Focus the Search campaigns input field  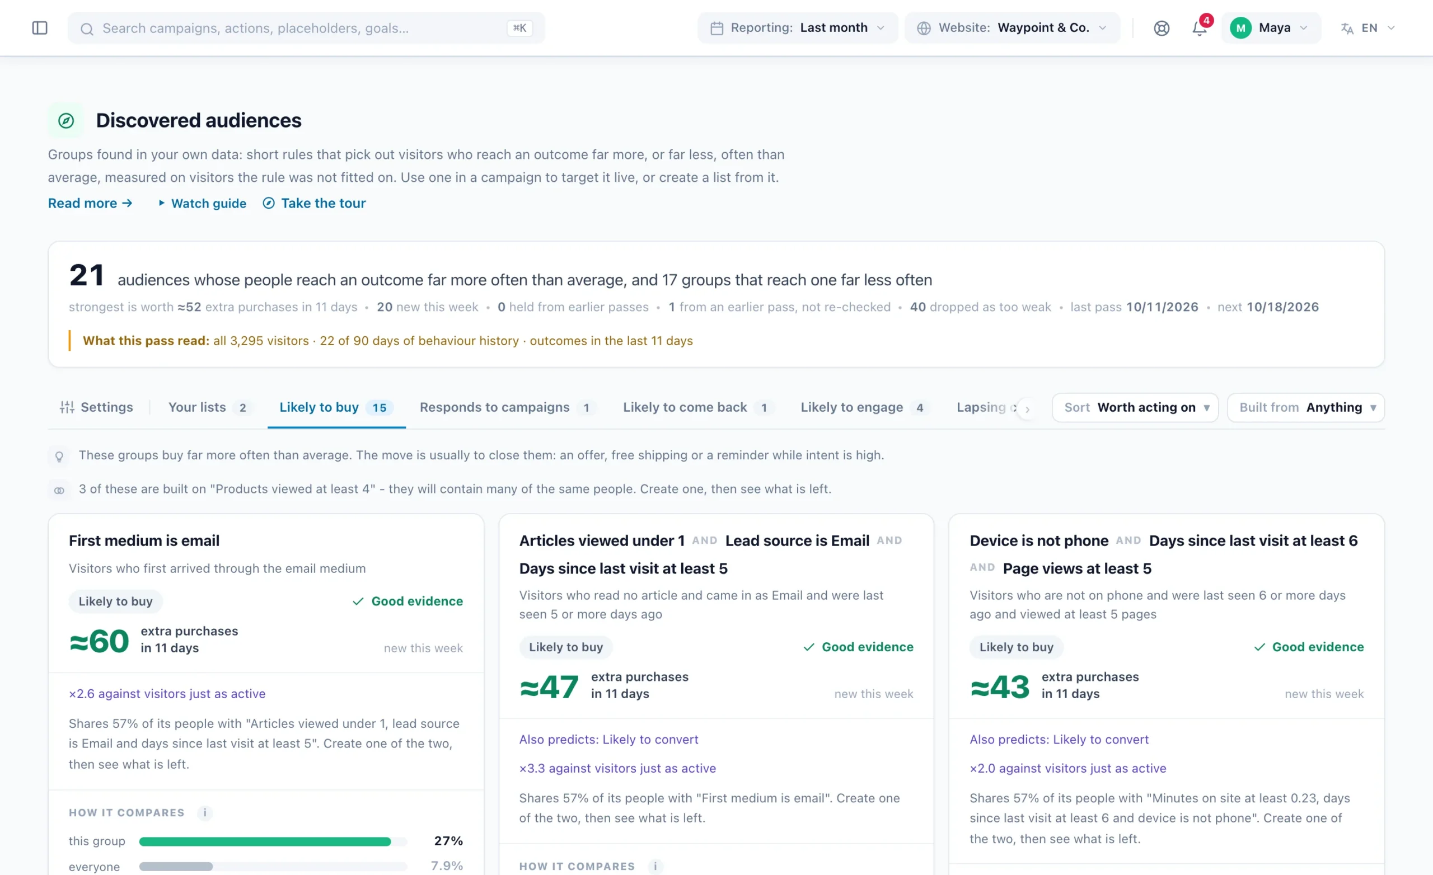pos(307,28)
